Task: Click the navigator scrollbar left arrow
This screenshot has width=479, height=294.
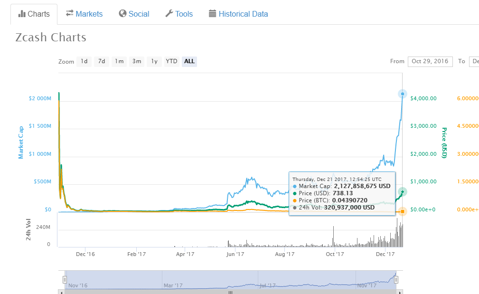Action: [61, 292]
